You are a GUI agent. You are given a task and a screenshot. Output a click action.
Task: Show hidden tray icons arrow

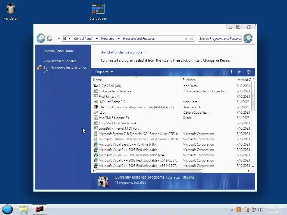pos(232,210)
